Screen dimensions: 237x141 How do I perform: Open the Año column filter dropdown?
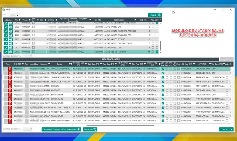tap(20, 20)
